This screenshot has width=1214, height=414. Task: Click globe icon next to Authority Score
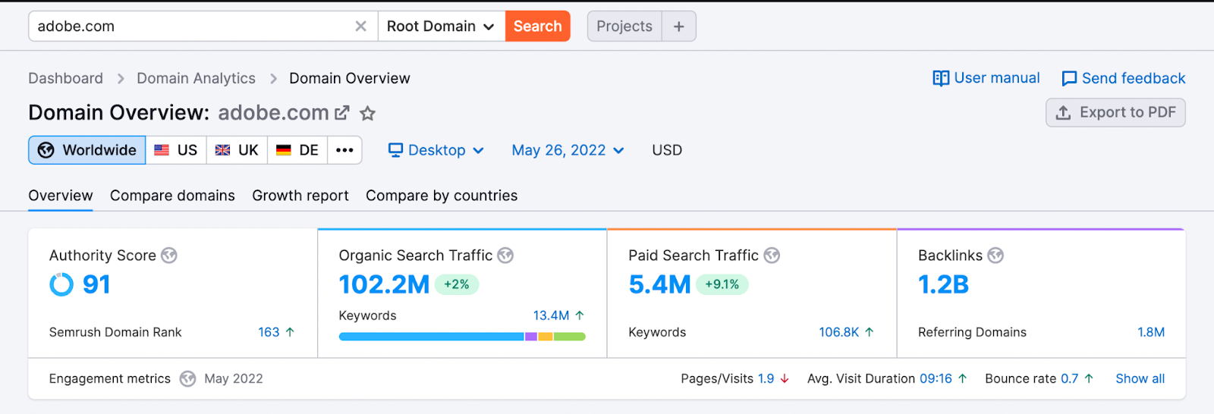(169, 256)
